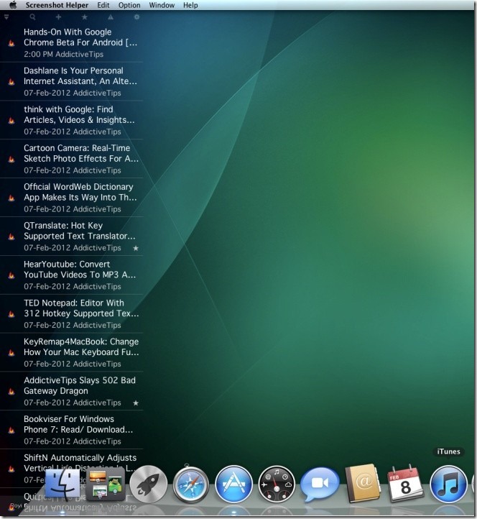Open the Option menu
The image size is (477, 519).
pos(129,5)
